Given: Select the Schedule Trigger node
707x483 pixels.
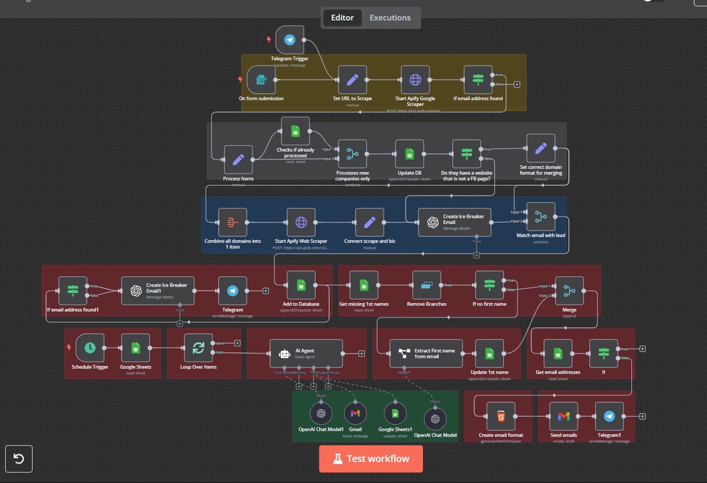Looking at the screenshot, I should click(x=90, y=348).
